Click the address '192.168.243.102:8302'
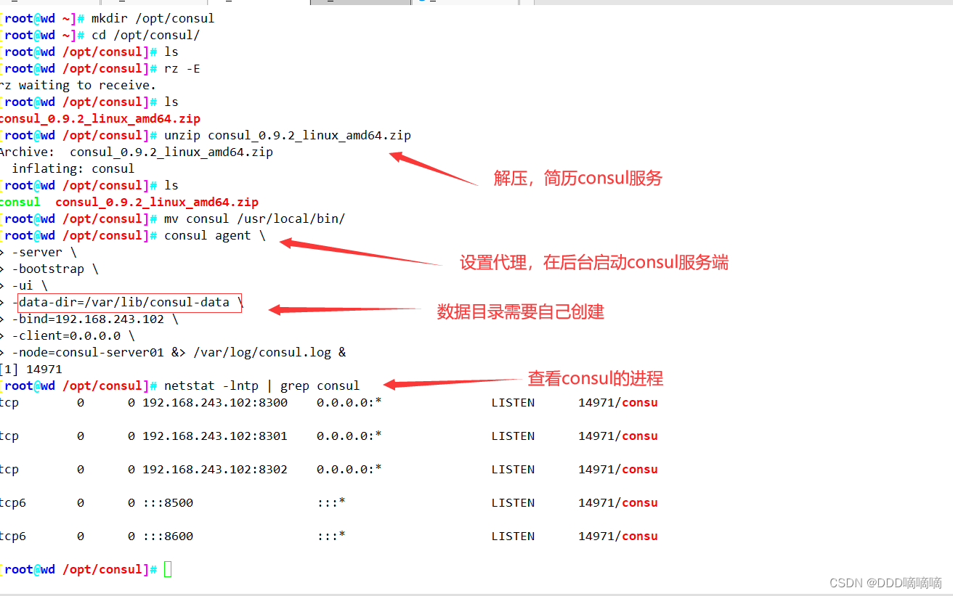The image size is (953, 596). [215, 469]
